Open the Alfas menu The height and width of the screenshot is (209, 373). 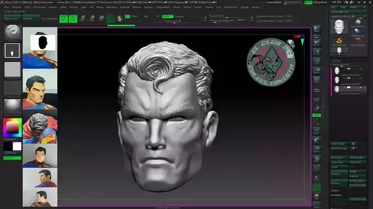(7, 7)
